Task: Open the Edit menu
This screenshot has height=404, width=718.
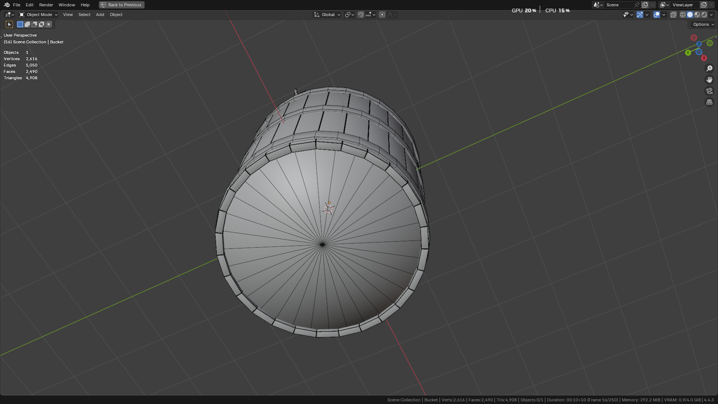Action: (30, 5)
